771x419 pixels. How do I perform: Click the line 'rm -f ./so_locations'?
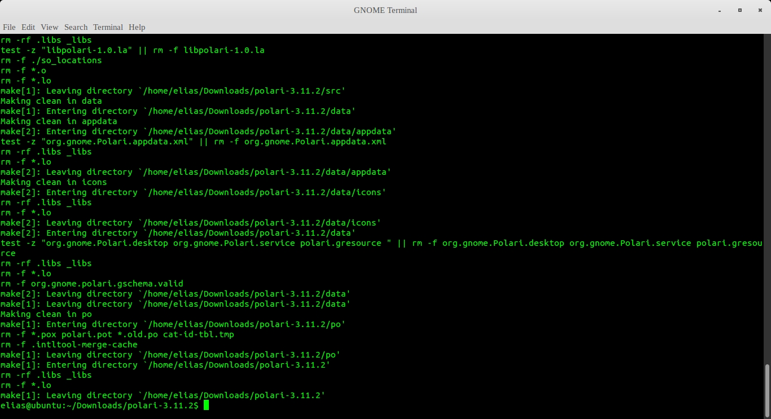tap(51, 60)
